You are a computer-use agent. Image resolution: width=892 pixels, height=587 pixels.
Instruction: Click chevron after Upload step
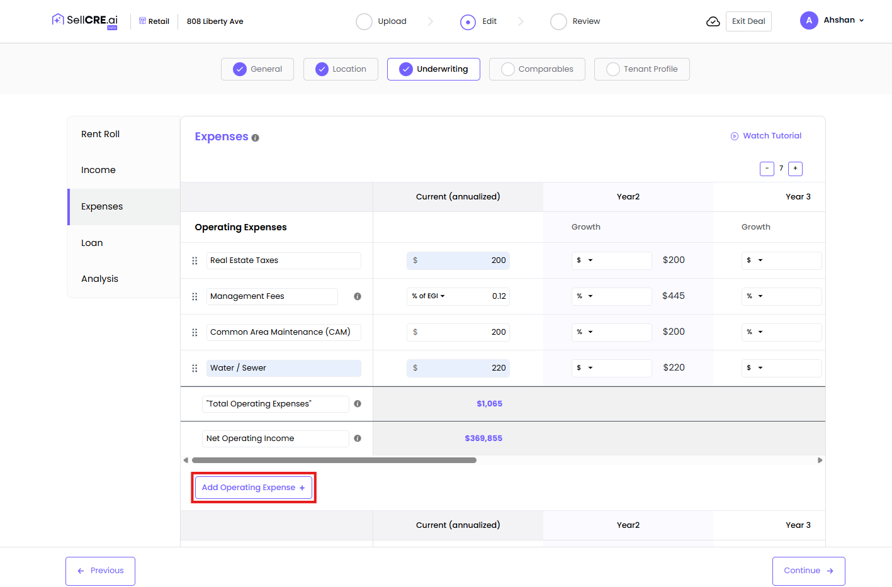click(x=431, y=21)
